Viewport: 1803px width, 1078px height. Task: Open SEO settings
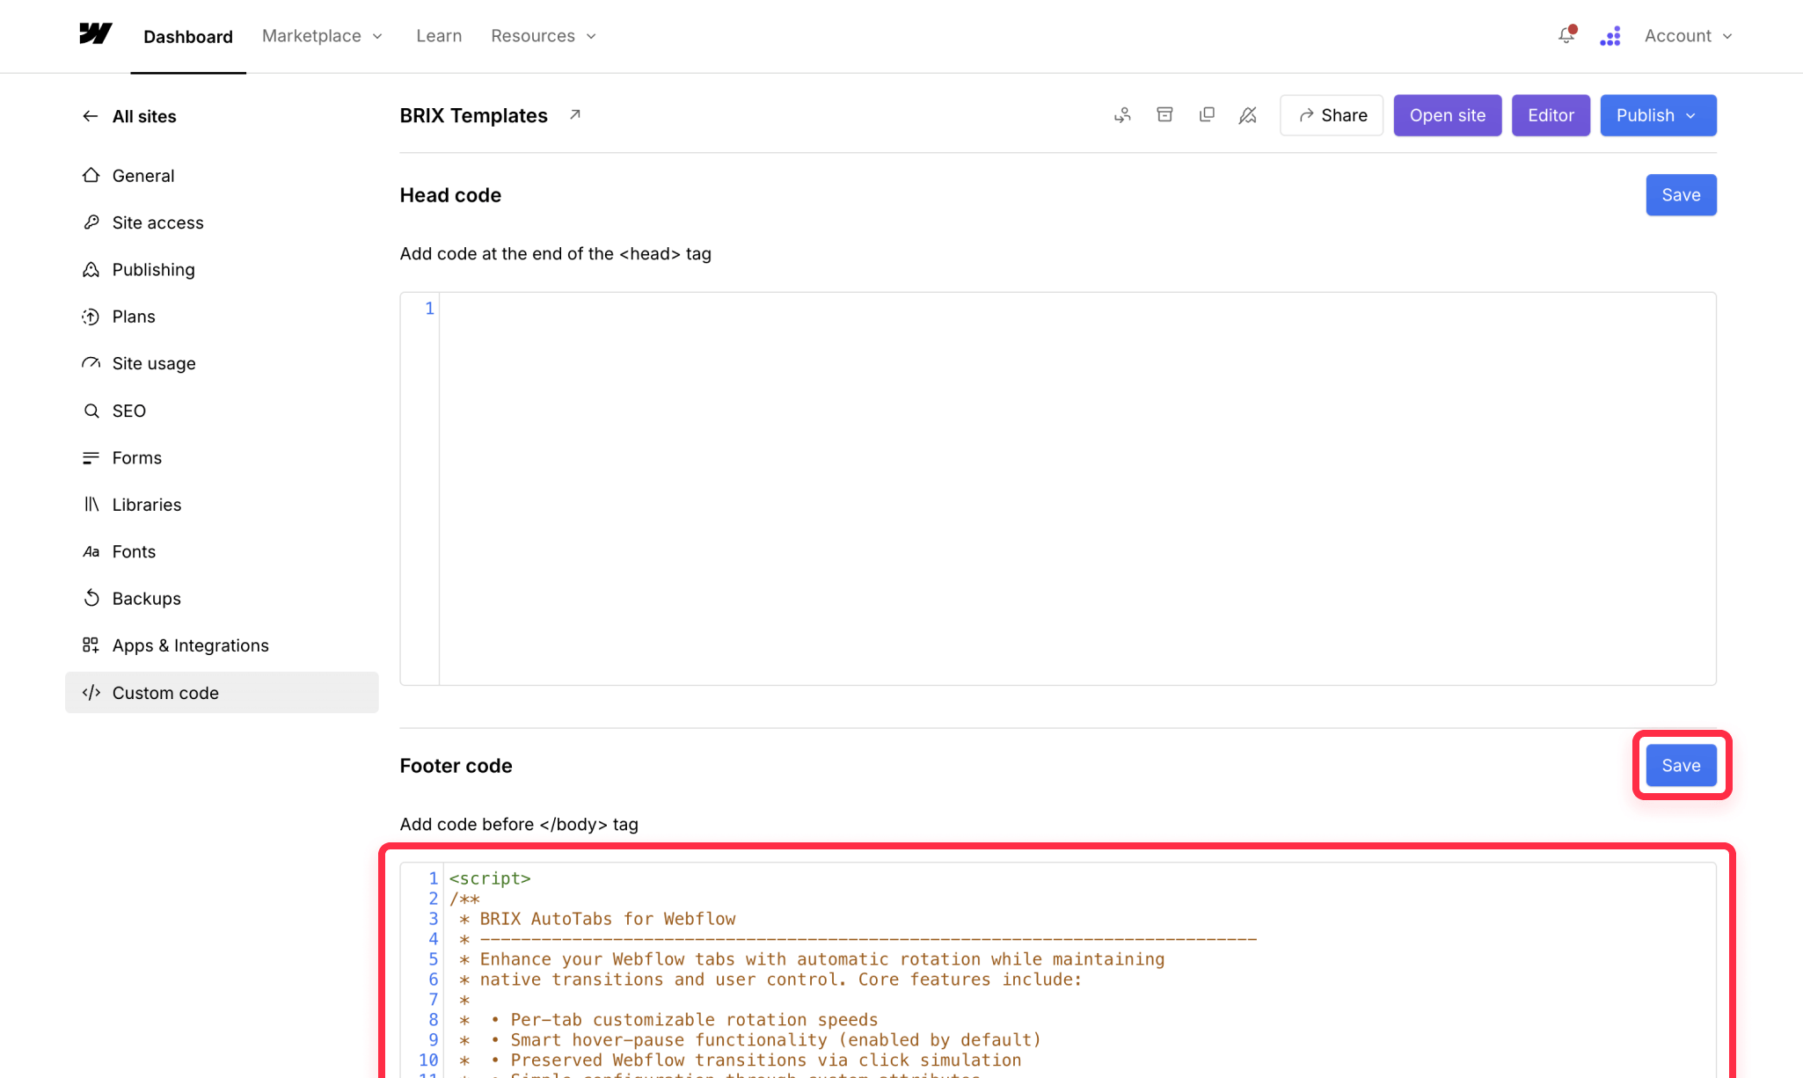pos(222,411)
